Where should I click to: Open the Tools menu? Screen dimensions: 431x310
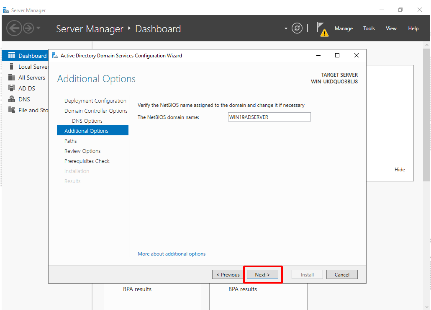pos(369,28)
